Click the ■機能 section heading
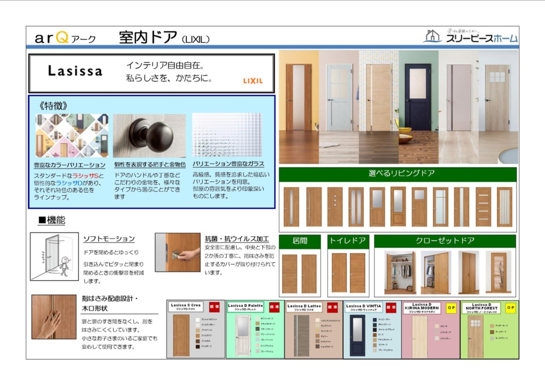The width and height of the screenshot is (545, 385). [52, 220]
